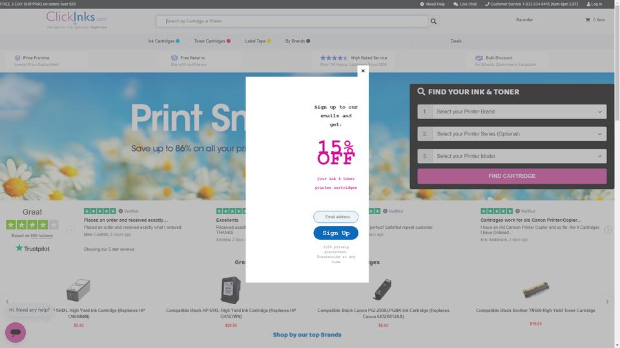Image resolution: width=620 pixels, height=348 pixels.
Task: Show previous Trustpilot review arrow
Action: tap(71, 230)
